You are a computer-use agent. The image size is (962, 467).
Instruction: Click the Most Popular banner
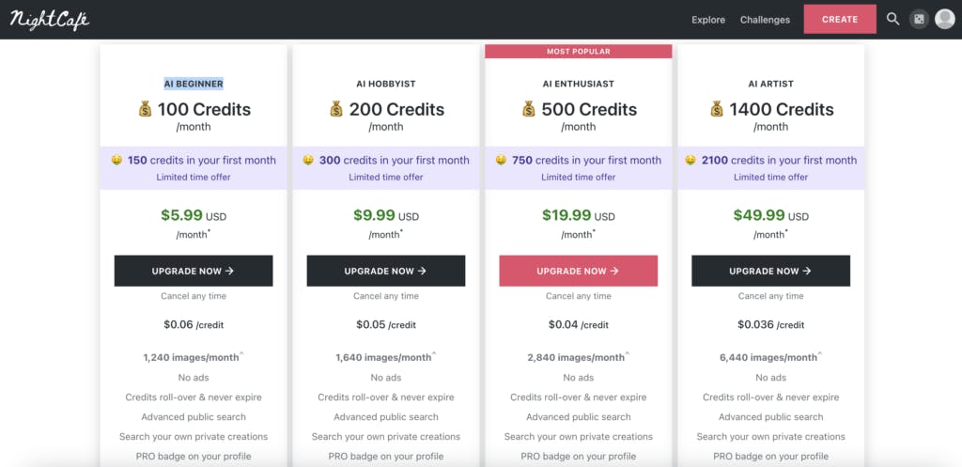pos(579,52)
